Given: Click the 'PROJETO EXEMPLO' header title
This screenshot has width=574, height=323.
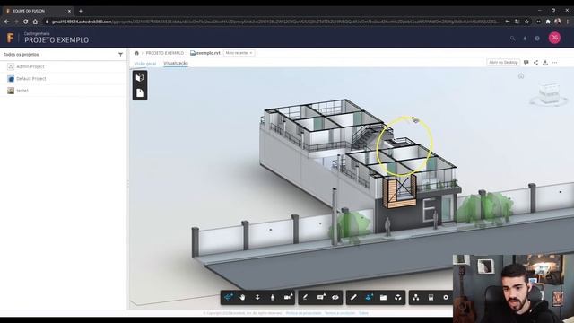Looking at the screenshot, I should coord(57,40).
